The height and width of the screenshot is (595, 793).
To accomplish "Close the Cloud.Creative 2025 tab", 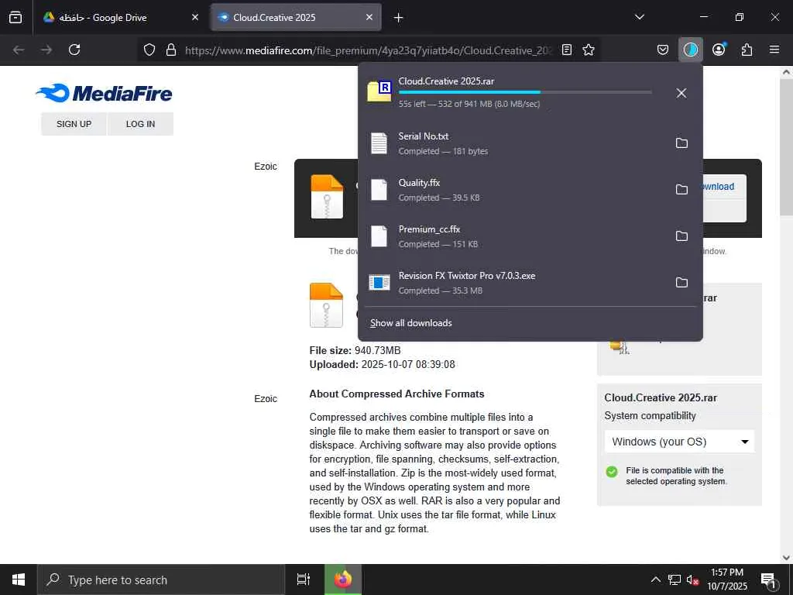I will [x=369, y=17].
